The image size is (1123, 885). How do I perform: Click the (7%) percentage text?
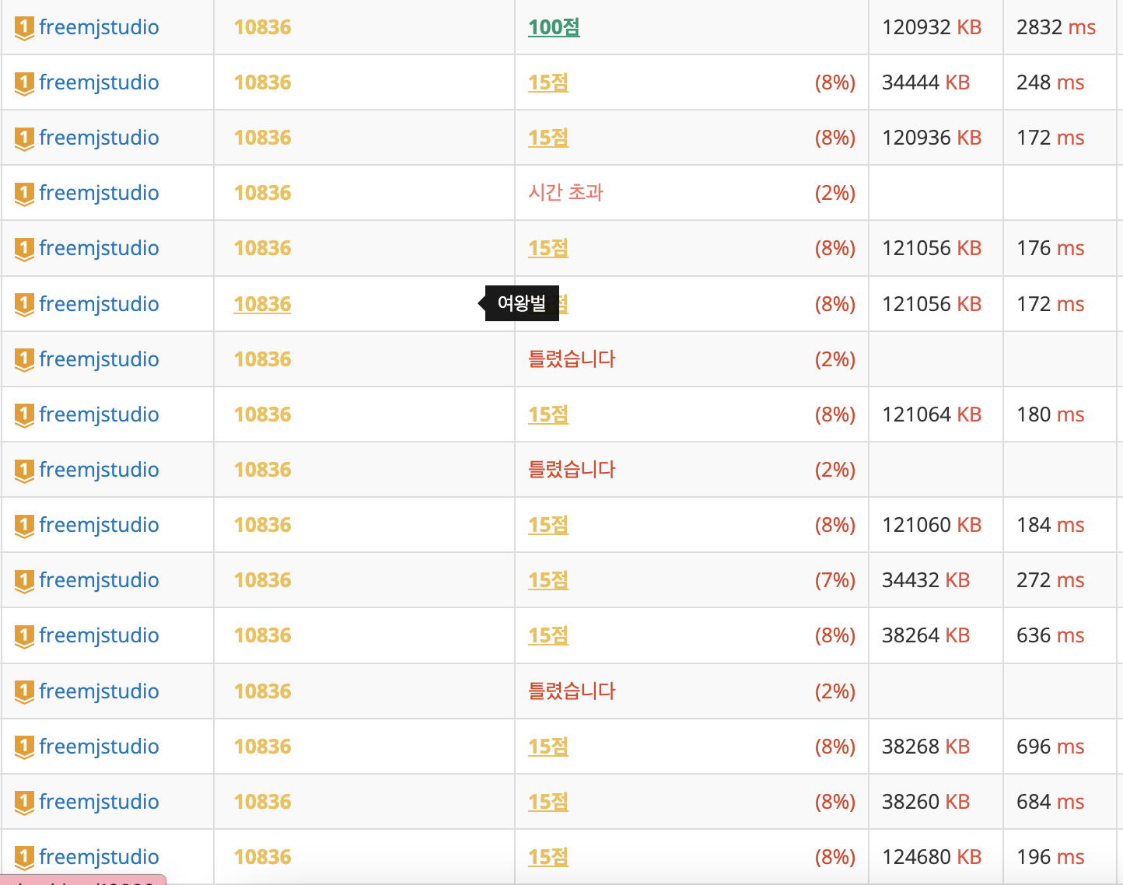point(835,580)
